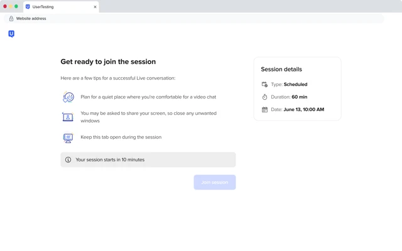The width and height of the screenshot is (402, 251).
Task: Click the info icon in session notice
Action: (x=68, y=160)
